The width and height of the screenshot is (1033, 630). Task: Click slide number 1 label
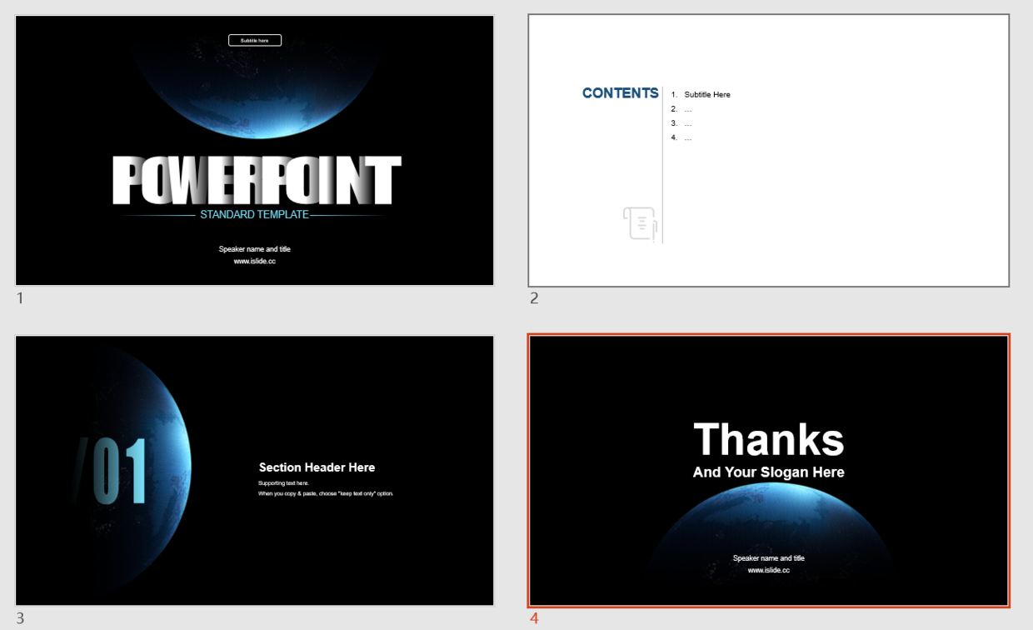coord(20,298)
